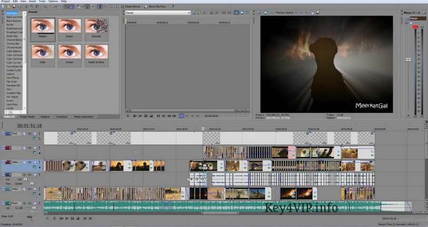
Task: Save the project using floppy icon
Action: pos(14,6)
